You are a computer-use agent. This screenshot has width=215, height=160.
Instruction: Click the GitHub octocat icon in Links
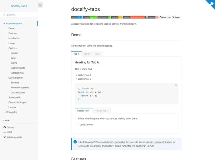tap(5, 127)
